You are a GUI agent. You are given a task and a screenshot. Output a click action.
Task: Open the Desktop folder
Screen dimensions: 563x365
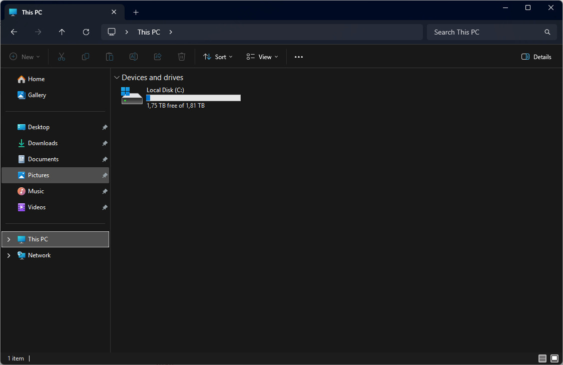pos(55,127)
